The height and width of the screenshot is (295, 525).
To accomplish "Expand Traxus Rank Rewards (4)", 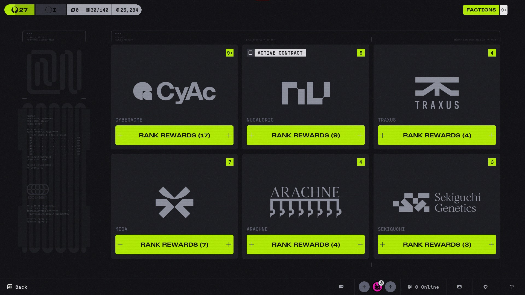I will pyautogui.click(x=437, y=135).
